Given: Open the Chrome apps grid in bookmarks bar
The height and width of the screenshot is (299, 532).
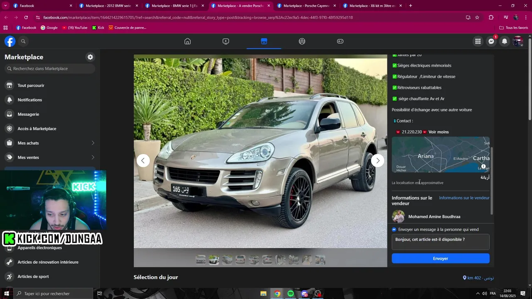Looking at the screenshot, I should (5, 27).
